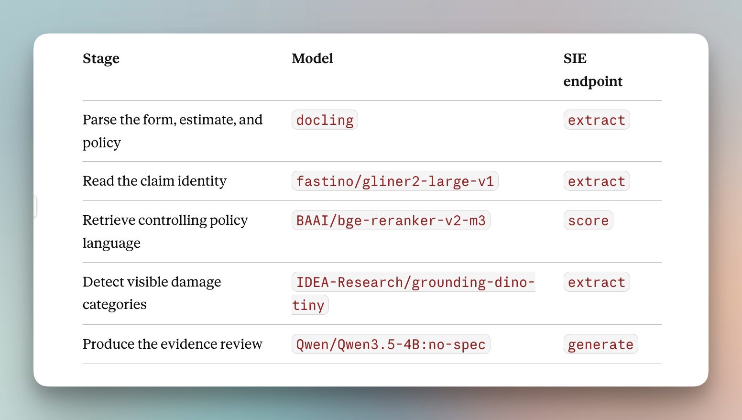742x420 pixels.
Task: Click the generate endpoint tag
Action: 600,344
